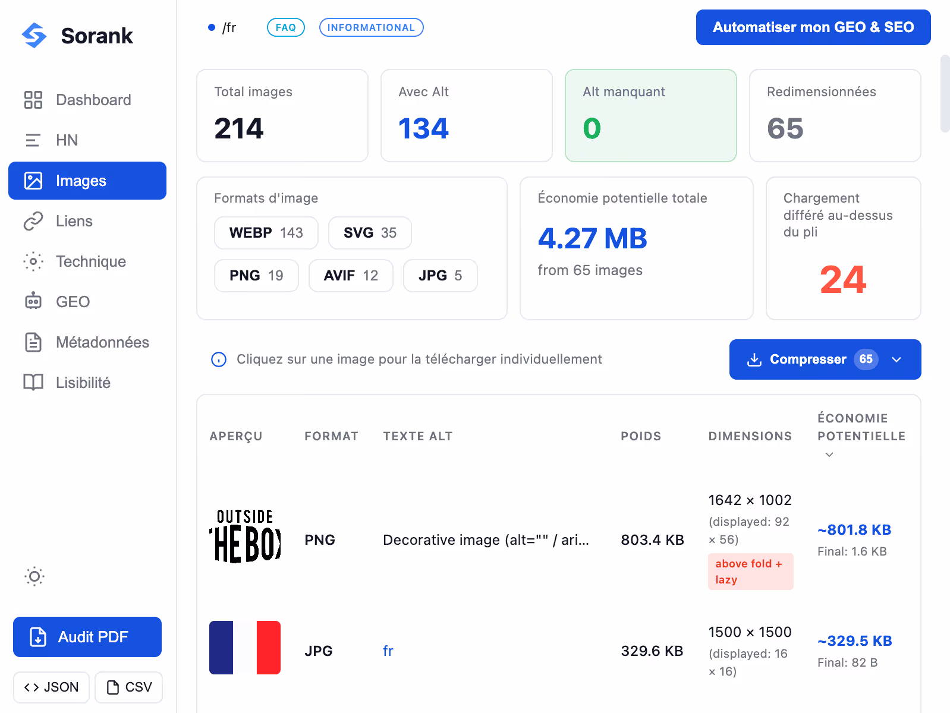Select the SVG 35 format chip
The image size is (950, 713).
pos(370,233)
